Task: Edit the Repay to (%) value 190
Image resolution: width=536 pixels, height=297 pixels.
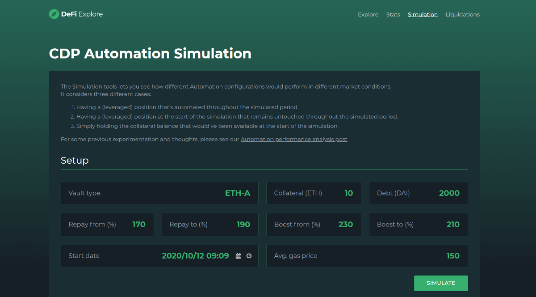Action: click(x=243, y=225)
